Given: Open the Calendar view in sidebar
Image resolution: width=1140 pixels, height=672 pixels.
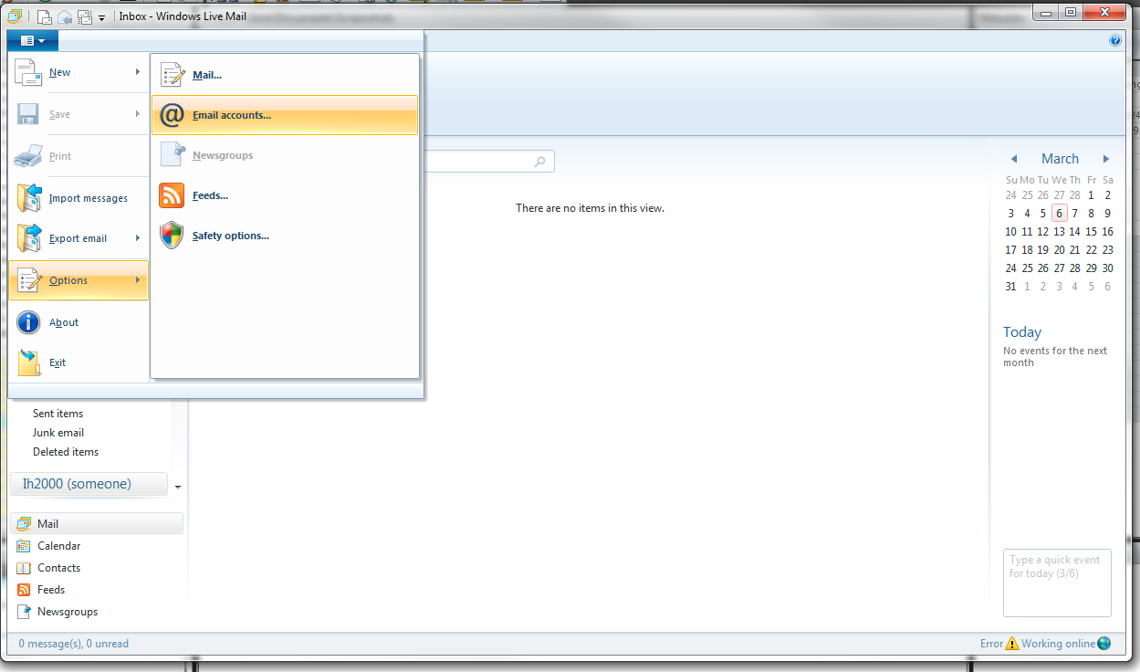Looking at the screenshot, I should (58, 546).
